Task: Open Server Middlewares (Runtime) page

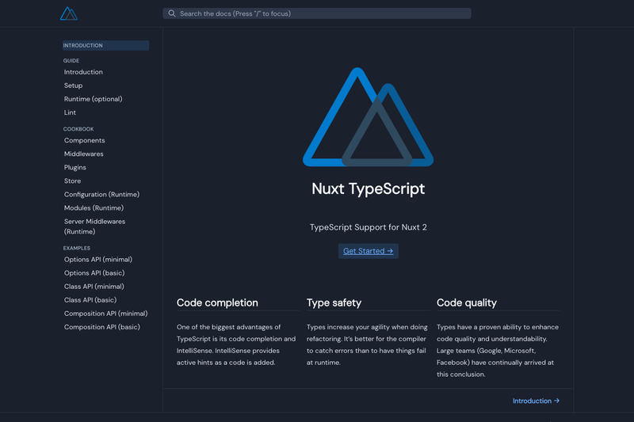Action: click(x=94, y=226)
